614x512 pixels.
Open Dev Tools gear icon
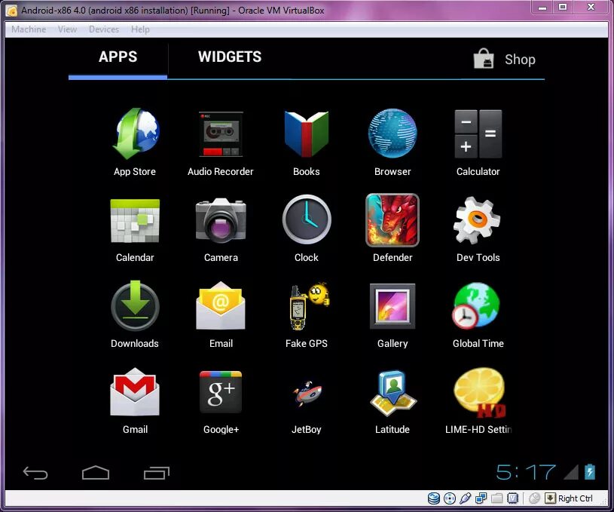(477, 221)
